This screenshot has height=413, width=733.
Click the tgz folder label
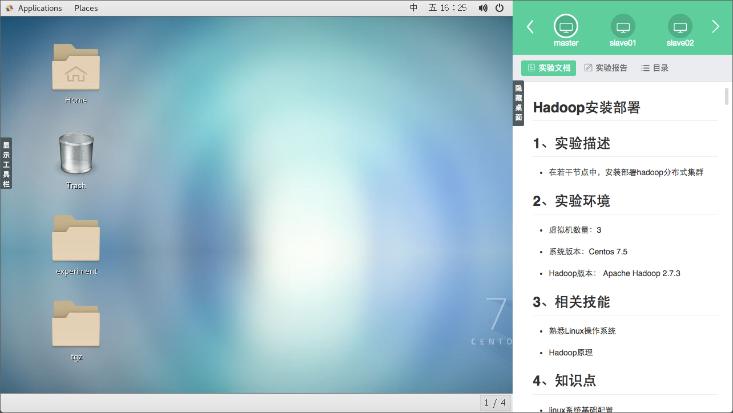[x=76, y=357]
